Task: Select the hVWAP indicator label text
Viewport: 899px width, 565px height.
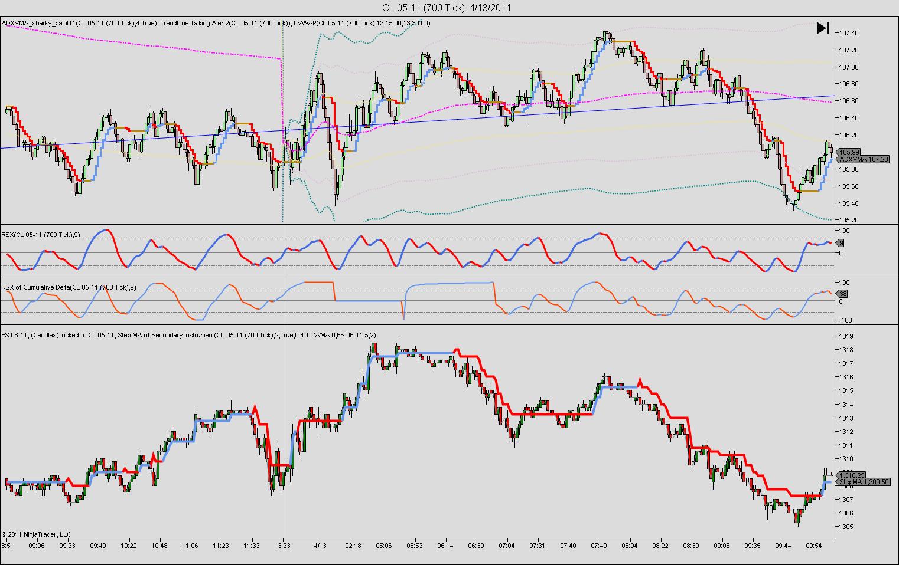Action: [362, 23]
